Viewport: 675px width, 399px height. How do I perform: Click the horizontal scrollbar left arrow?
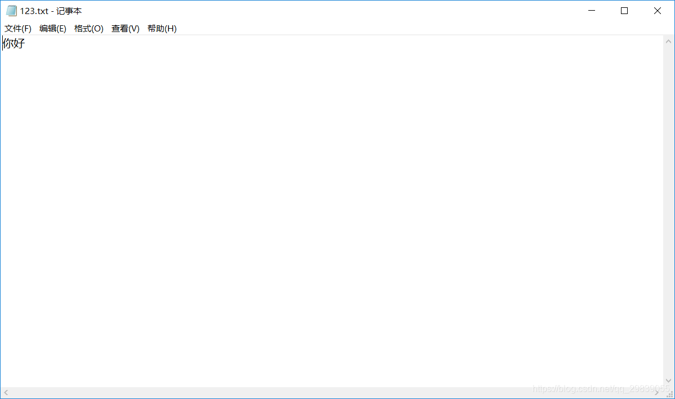6,393
